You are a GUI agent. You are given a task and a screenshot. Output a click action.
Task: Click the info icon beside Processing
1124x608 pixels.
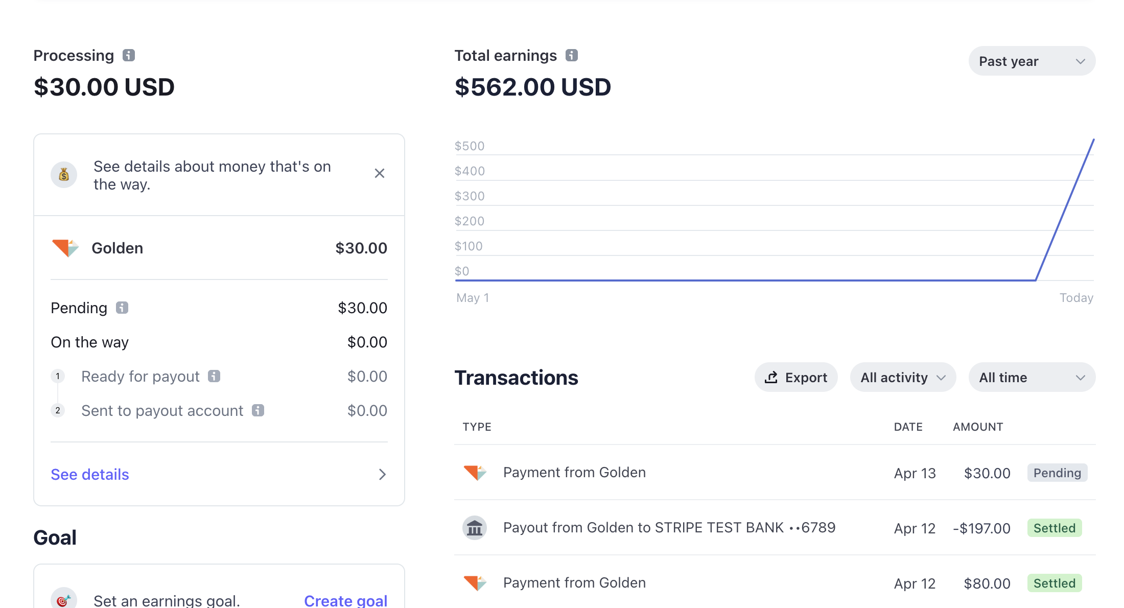click(x=129, y=55)
